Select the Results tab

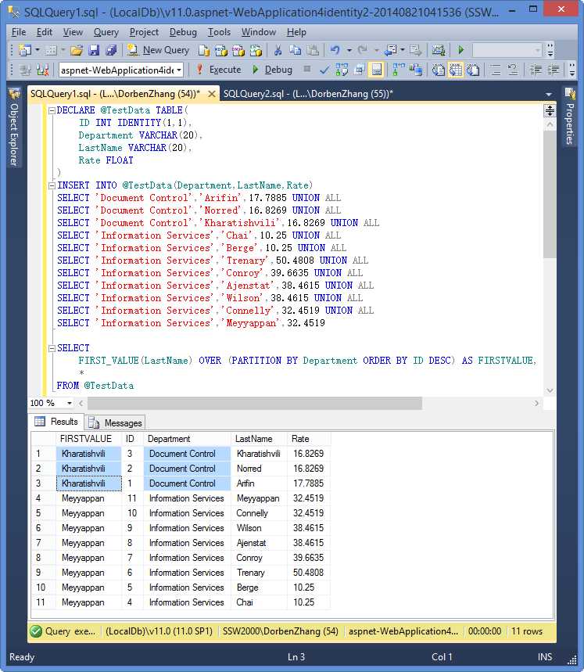[x=56, y=422]
